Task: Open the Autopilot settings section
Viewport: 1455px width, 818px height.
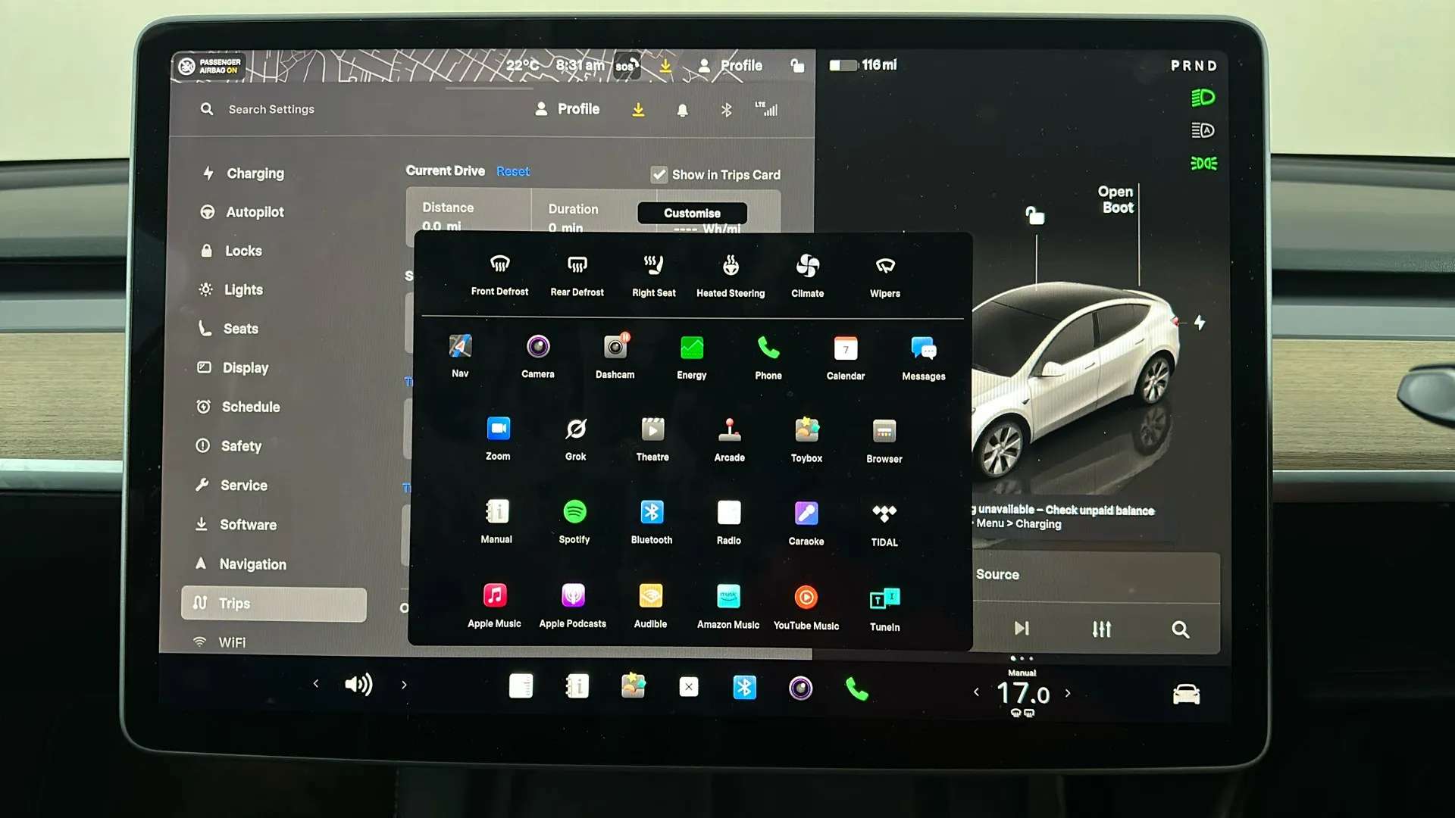Action: coord(242,212)
